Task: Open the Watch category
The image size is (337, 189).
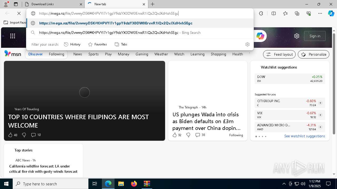Action: [x=179, y=54]
